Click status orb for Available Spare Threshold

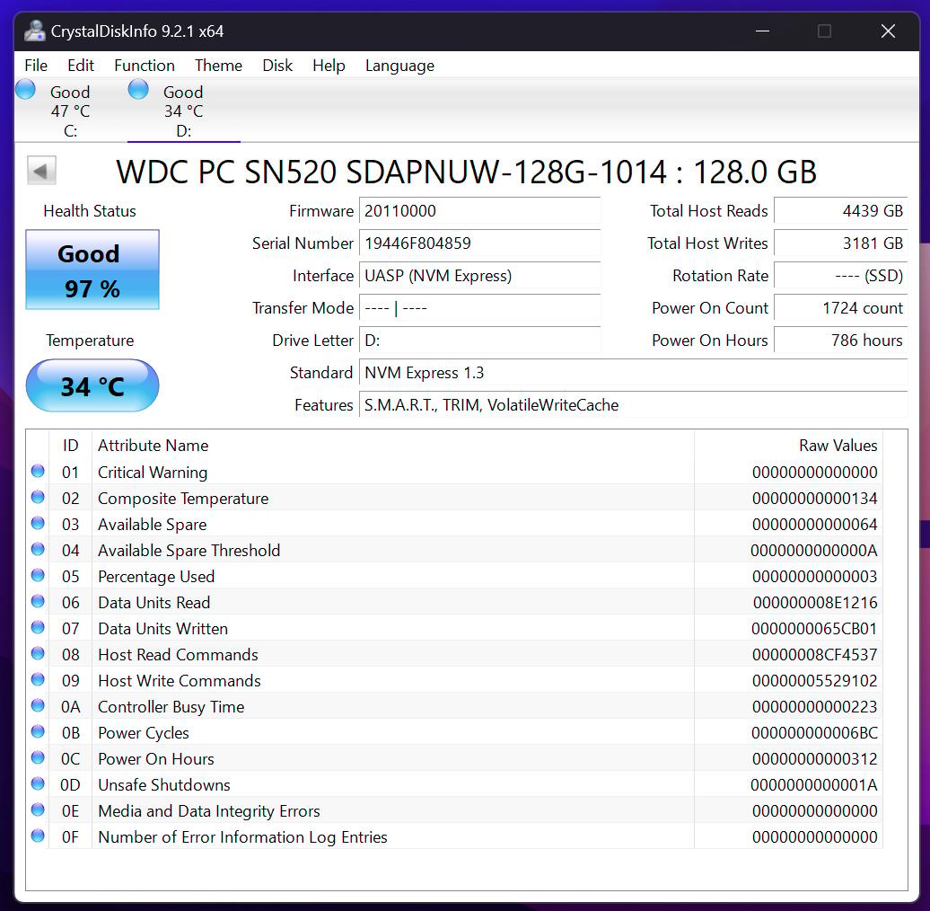[x=38, y=550]
